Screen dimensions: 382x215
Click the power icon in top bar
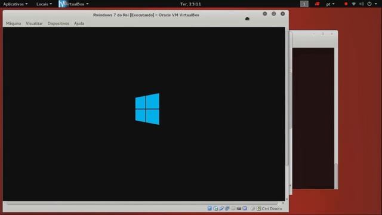click(369, 4)
